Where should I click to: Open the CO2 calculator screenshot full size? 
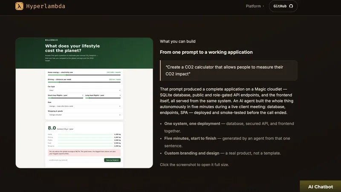(x=84, y=103)
